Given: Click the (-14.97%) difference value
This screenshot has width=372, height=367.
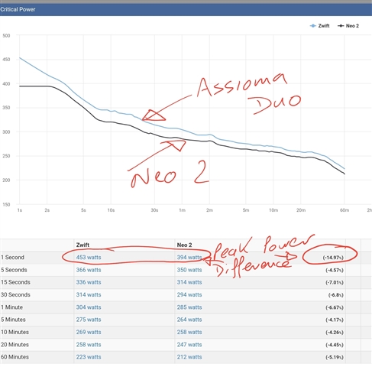Looking at the screenshot, I should [x=333, y=258].
